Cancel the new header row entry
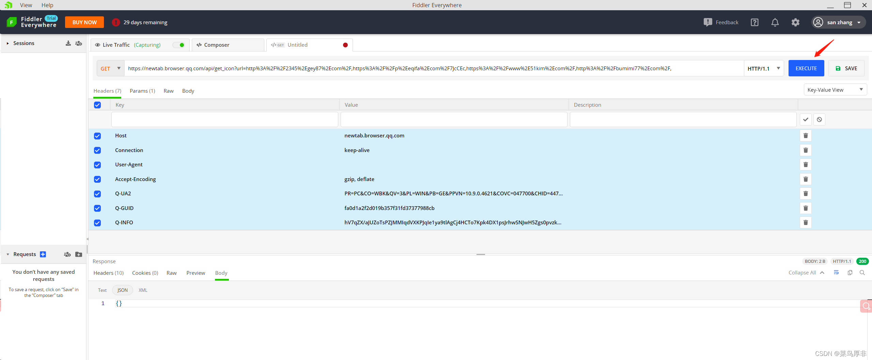The width and height of the screenshot is (872, 360). pyautogui.click(x=819, y=120)
